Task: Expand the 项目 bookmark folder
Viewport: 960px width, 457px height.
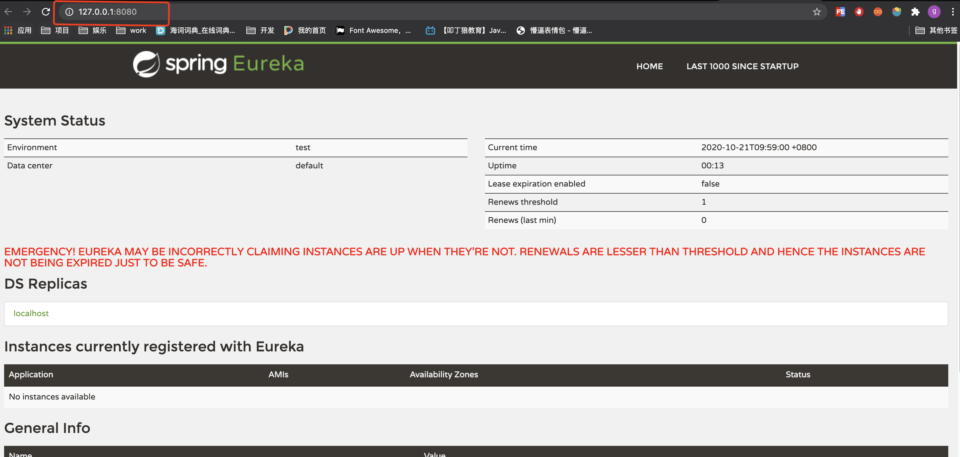Action: click(55, 30)
